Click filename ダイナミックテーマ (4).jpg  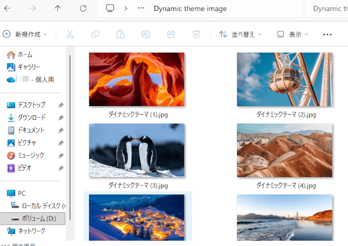286,185
